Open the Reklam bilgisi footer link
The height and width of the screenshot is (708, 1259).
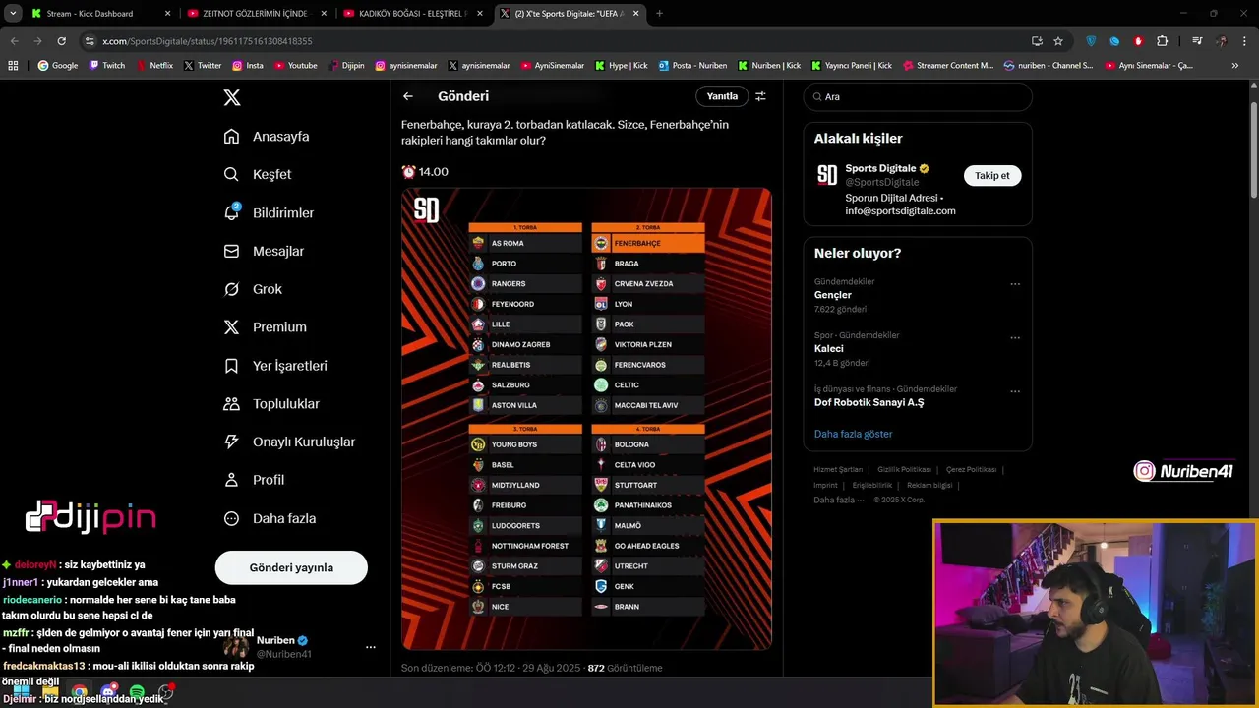tap(929, 485)
